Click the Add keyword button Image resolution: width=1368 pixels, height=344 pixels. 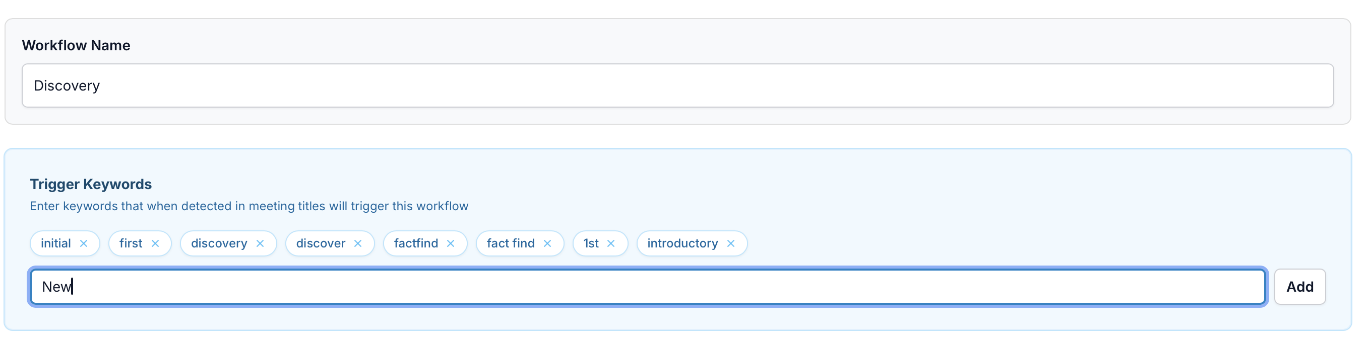click(x=1299, y=287)
